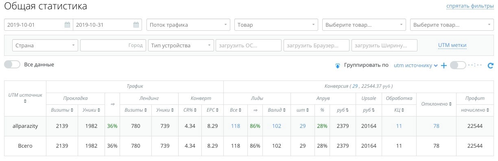Open the Страна dropdown

coord(45,45)
